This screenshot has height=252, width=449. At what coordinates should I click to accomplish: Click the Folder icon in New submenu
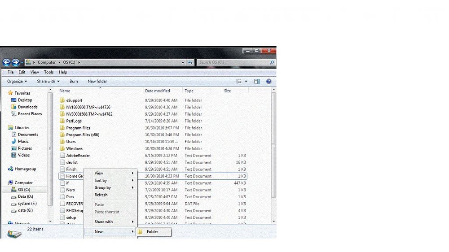point(140,232)
